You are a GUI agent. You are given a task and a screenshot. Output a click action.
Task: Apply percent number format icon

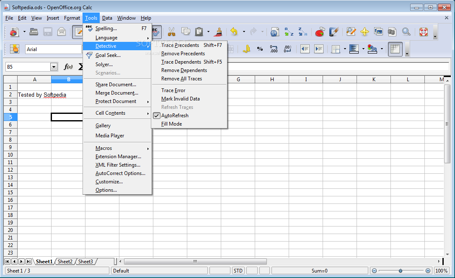tap(260, 49)
